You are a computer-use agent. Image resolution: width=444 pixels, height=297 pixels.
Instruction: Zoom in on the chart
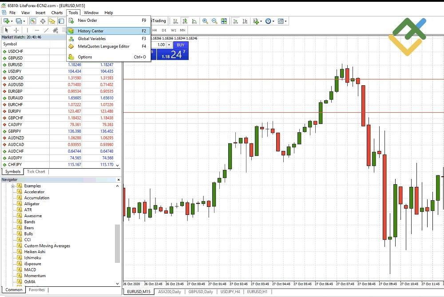[x=205, y=21]
